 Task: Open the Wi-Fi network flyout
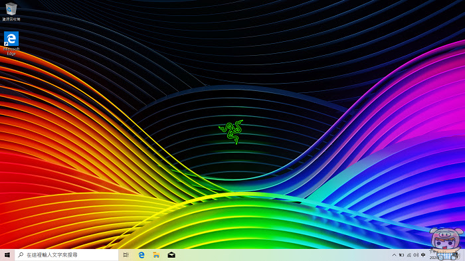(409, 255)
